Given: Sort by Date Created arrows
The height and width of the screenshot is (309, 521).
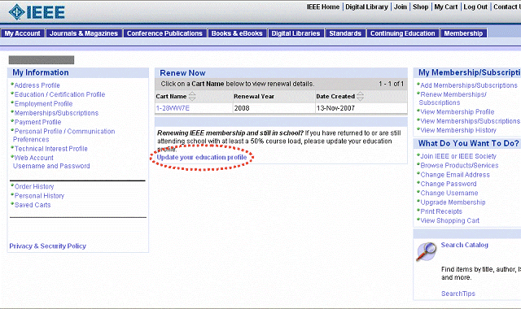Looking at the screenshot, I should coord(360,96).
